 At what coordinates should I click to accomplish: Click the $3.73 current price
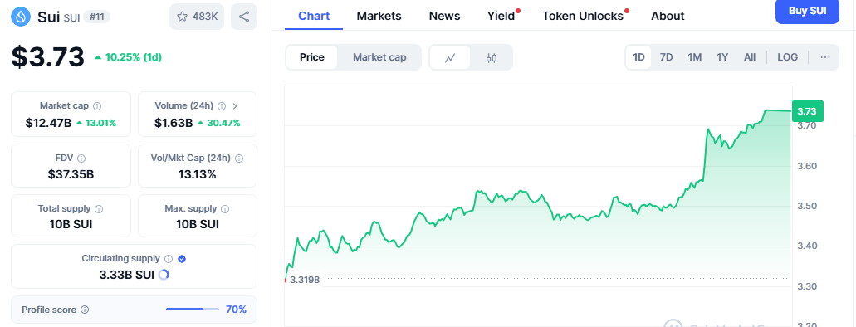[x=48, y=57]
